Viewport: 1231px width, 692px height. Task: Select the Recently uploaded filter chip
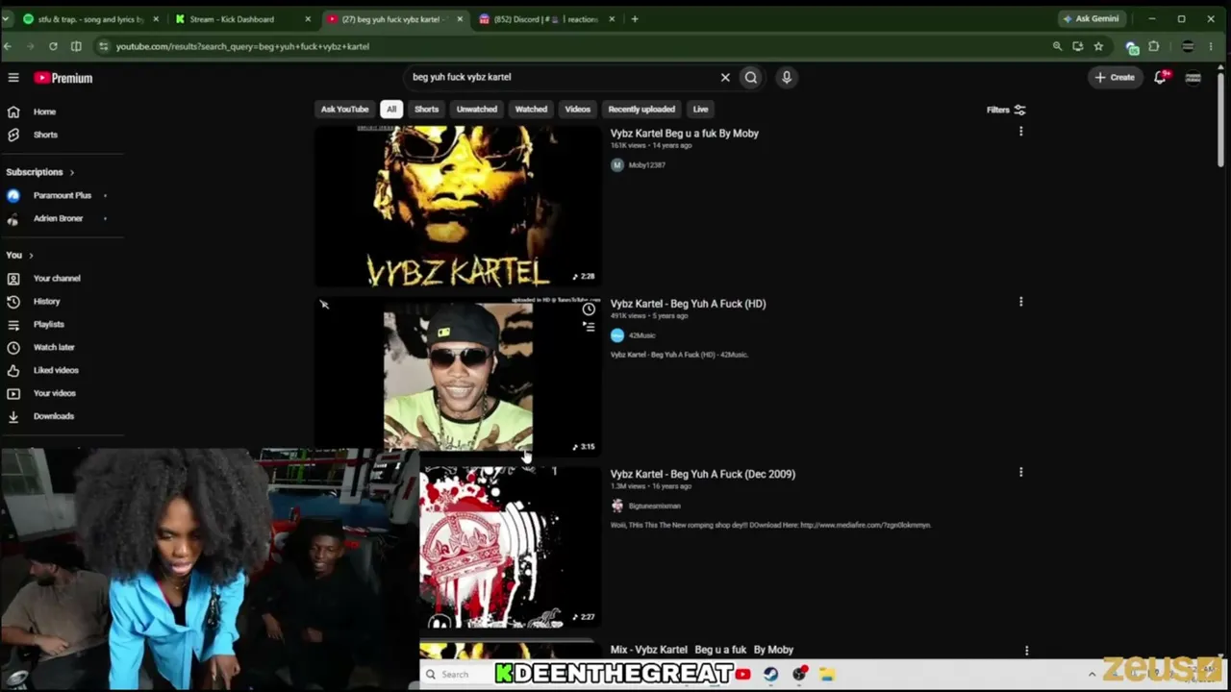[641, 110]
